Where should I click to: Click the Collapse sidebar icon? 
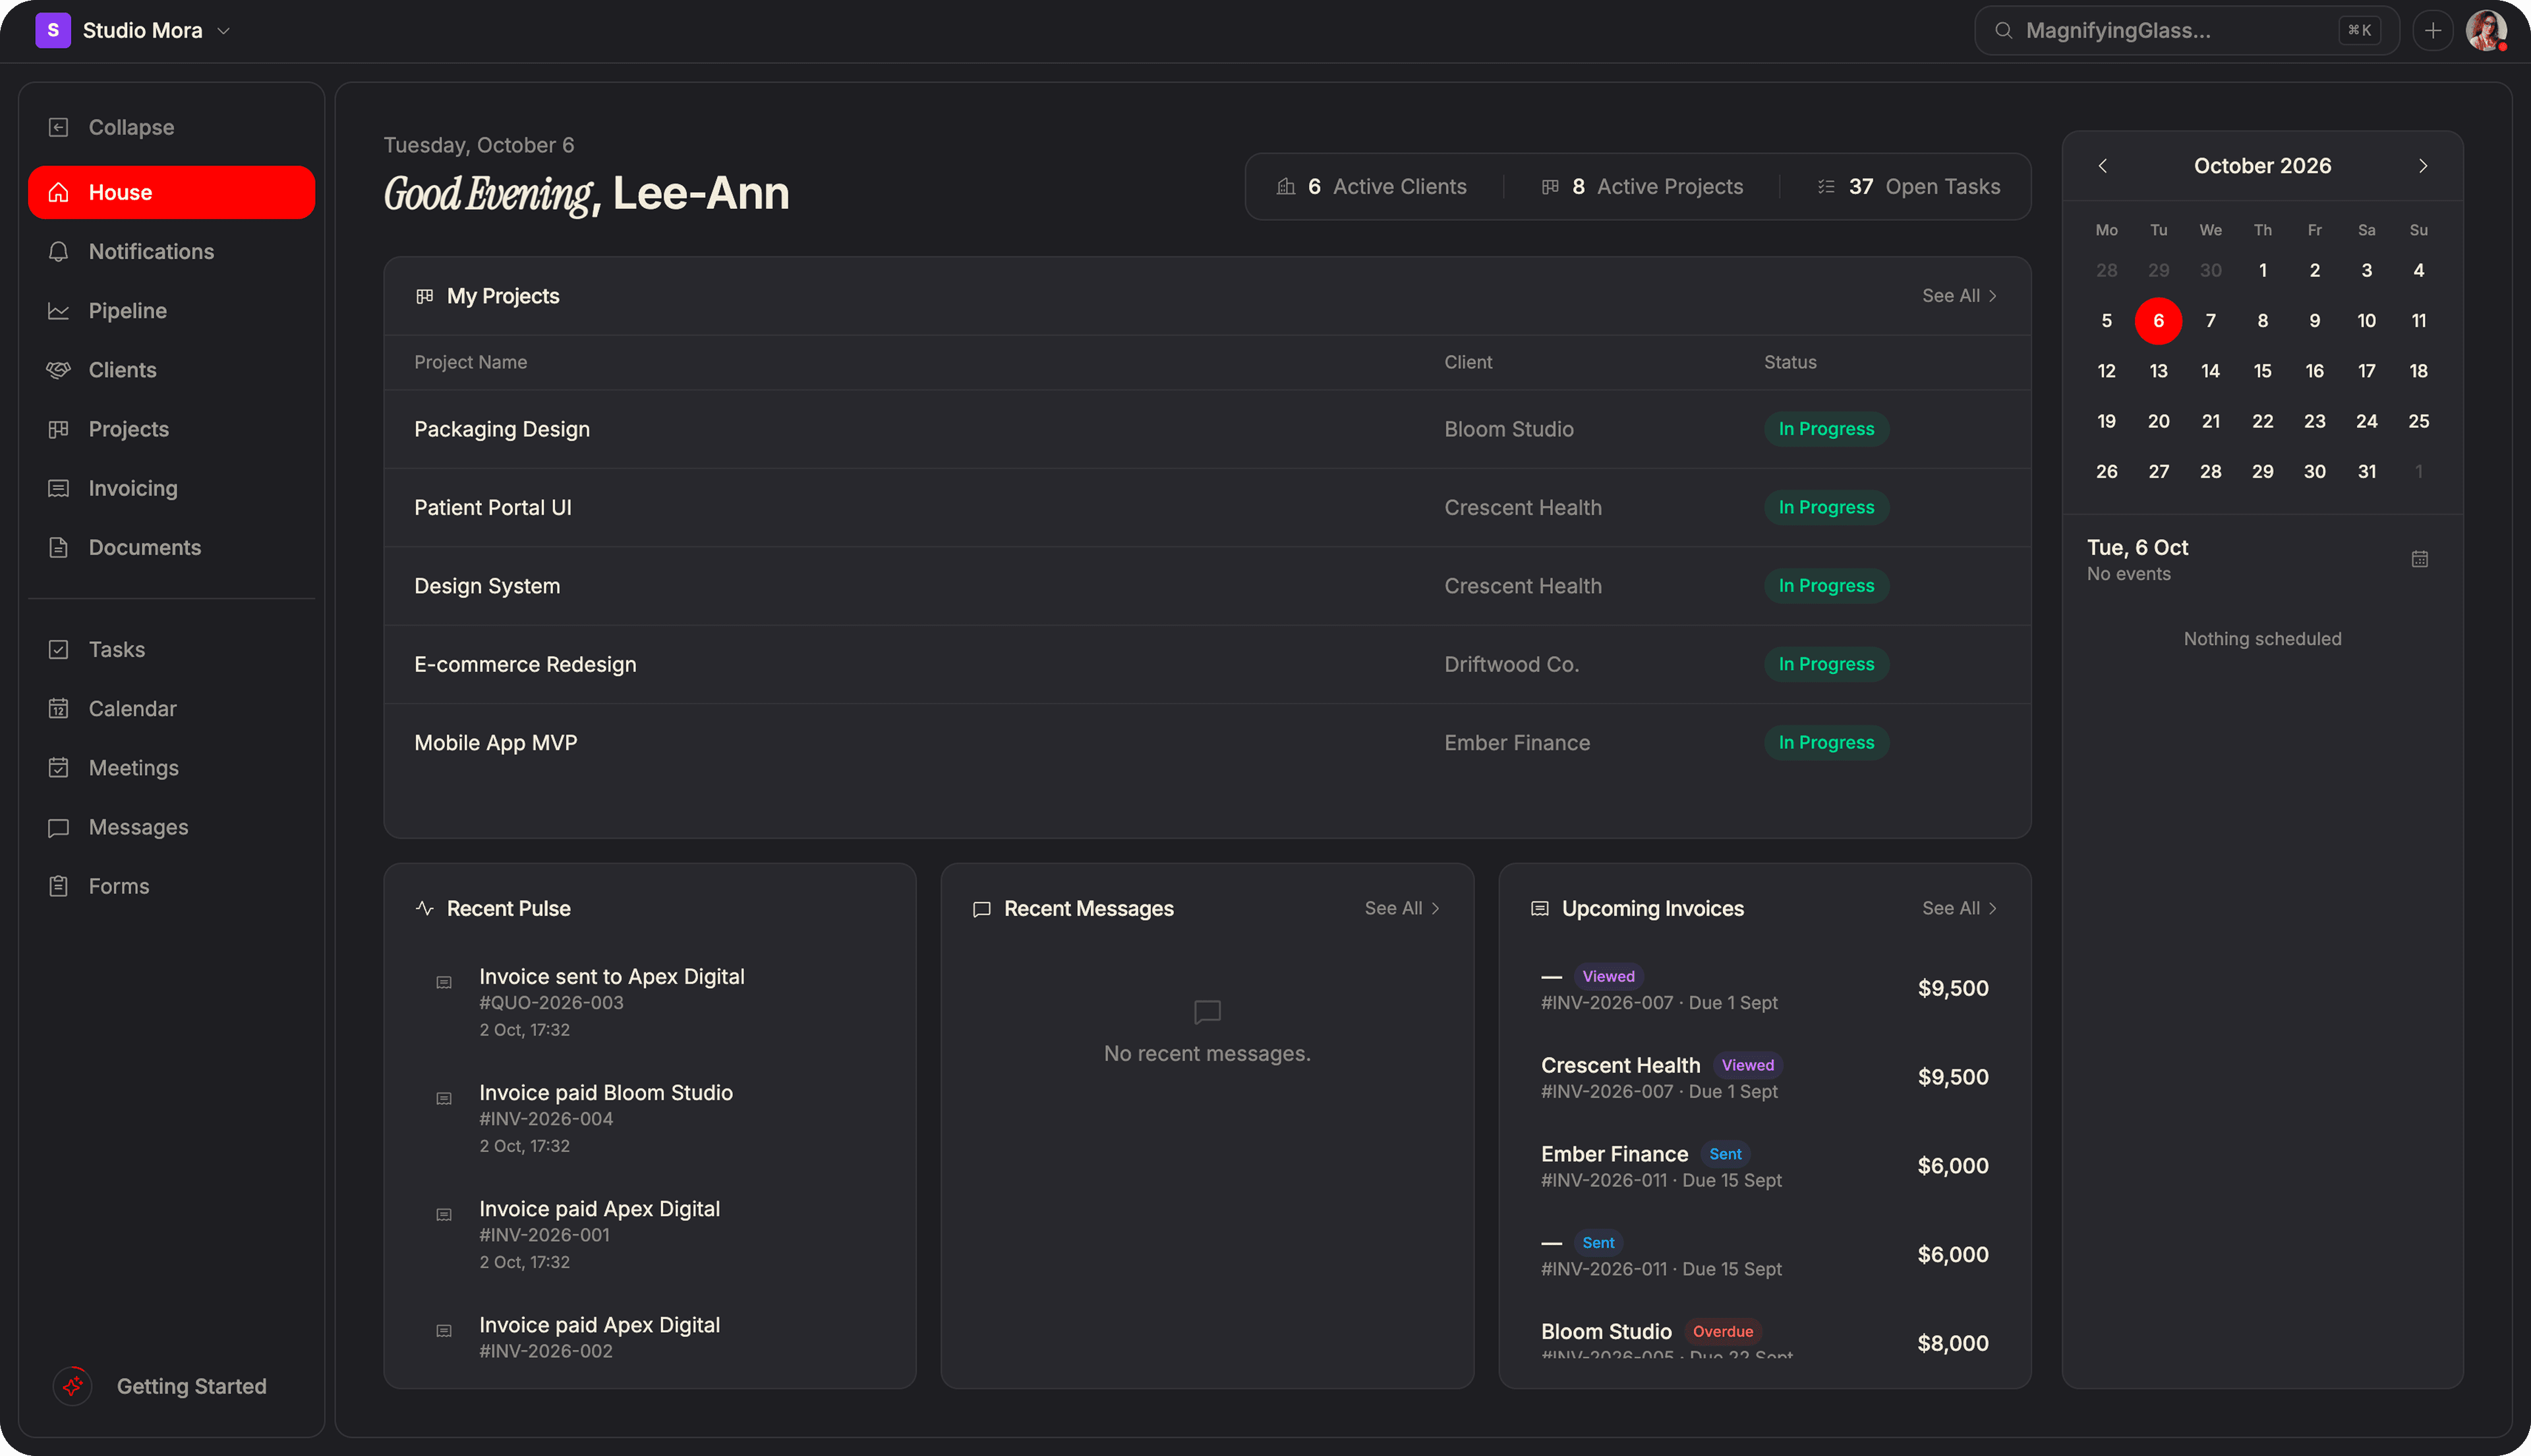58,127
